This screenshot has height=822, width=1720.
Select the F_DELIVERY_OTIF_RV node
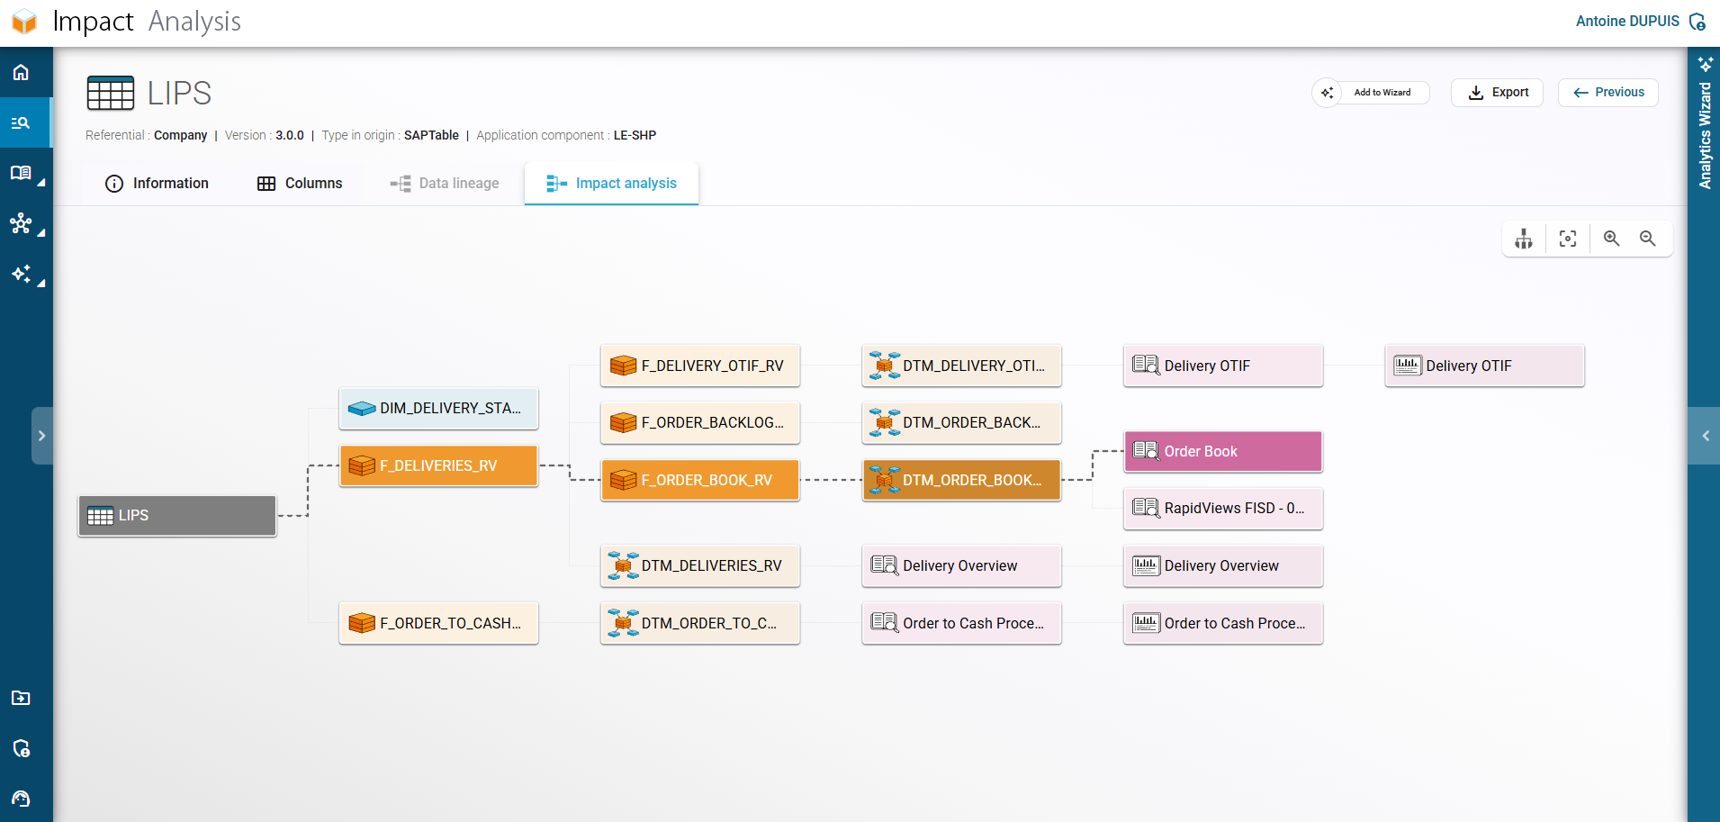click(700, 366)
